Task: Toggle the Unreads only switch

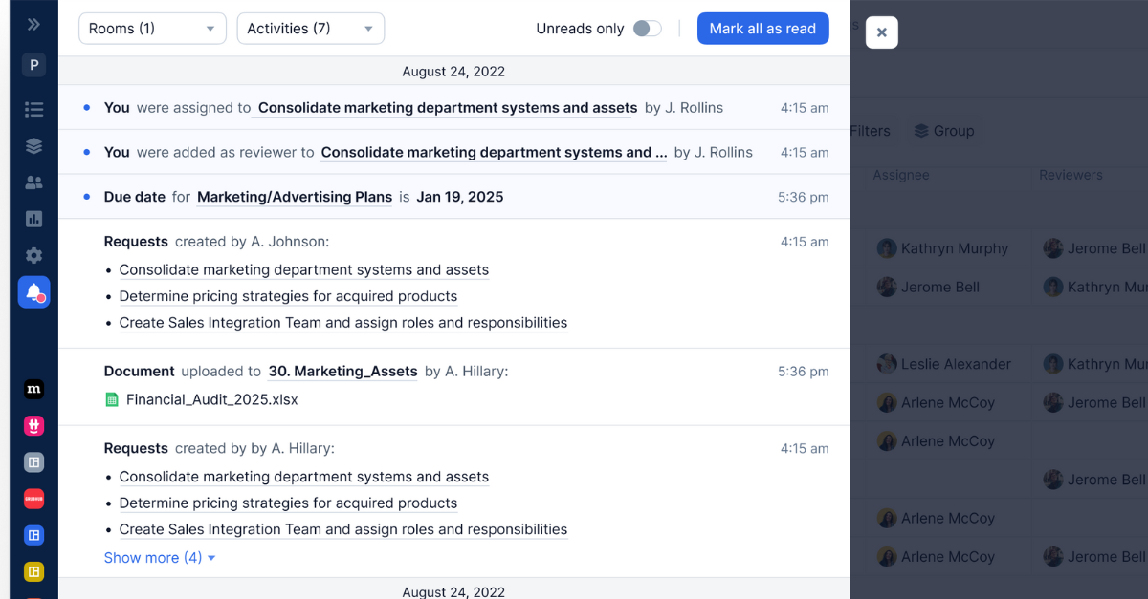Action: pos(648,29)
